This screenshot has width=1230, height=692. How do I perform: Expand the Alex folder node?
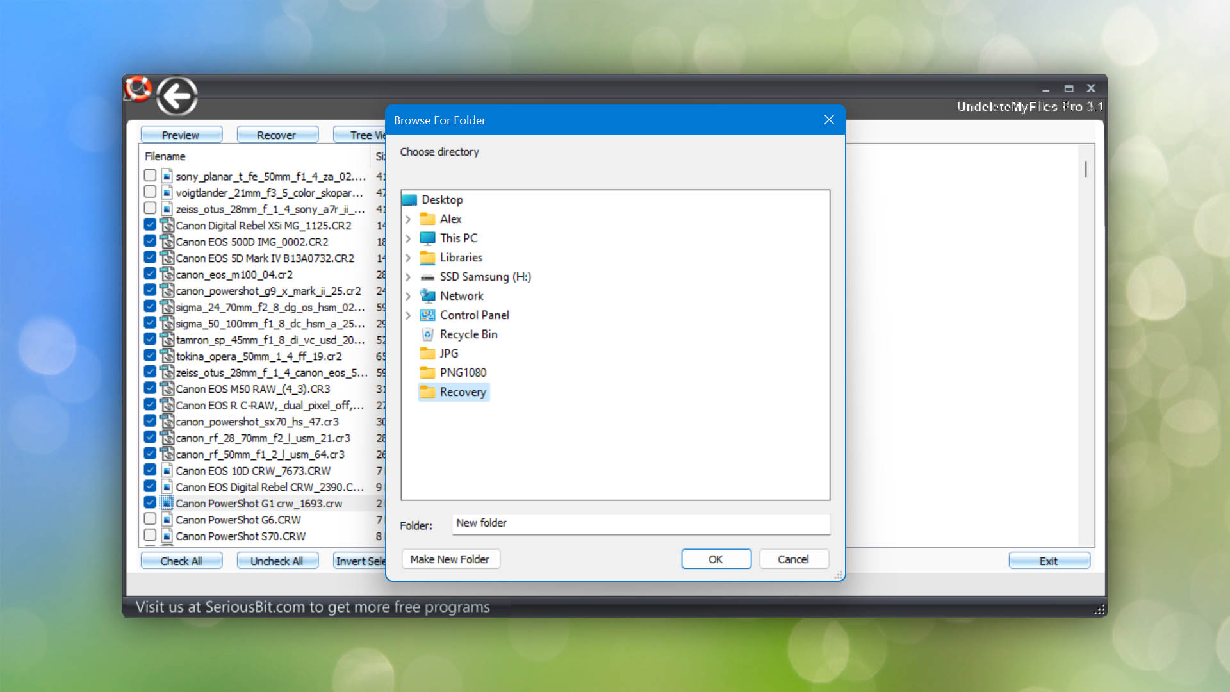(408, 219)
